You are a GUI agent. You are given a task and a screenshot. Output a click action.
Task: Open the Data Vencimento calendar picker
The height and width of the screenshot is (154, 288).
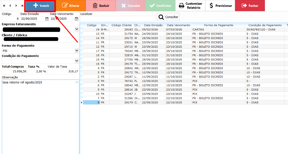[x=76, y=19]
